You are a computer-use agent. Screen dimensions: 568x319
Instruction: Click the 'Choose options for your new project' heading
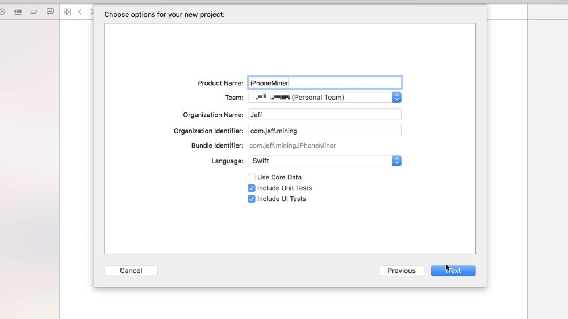point(164,14)
